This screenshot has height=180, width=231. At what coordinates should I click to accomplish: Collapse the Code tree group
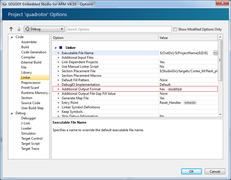12,37
